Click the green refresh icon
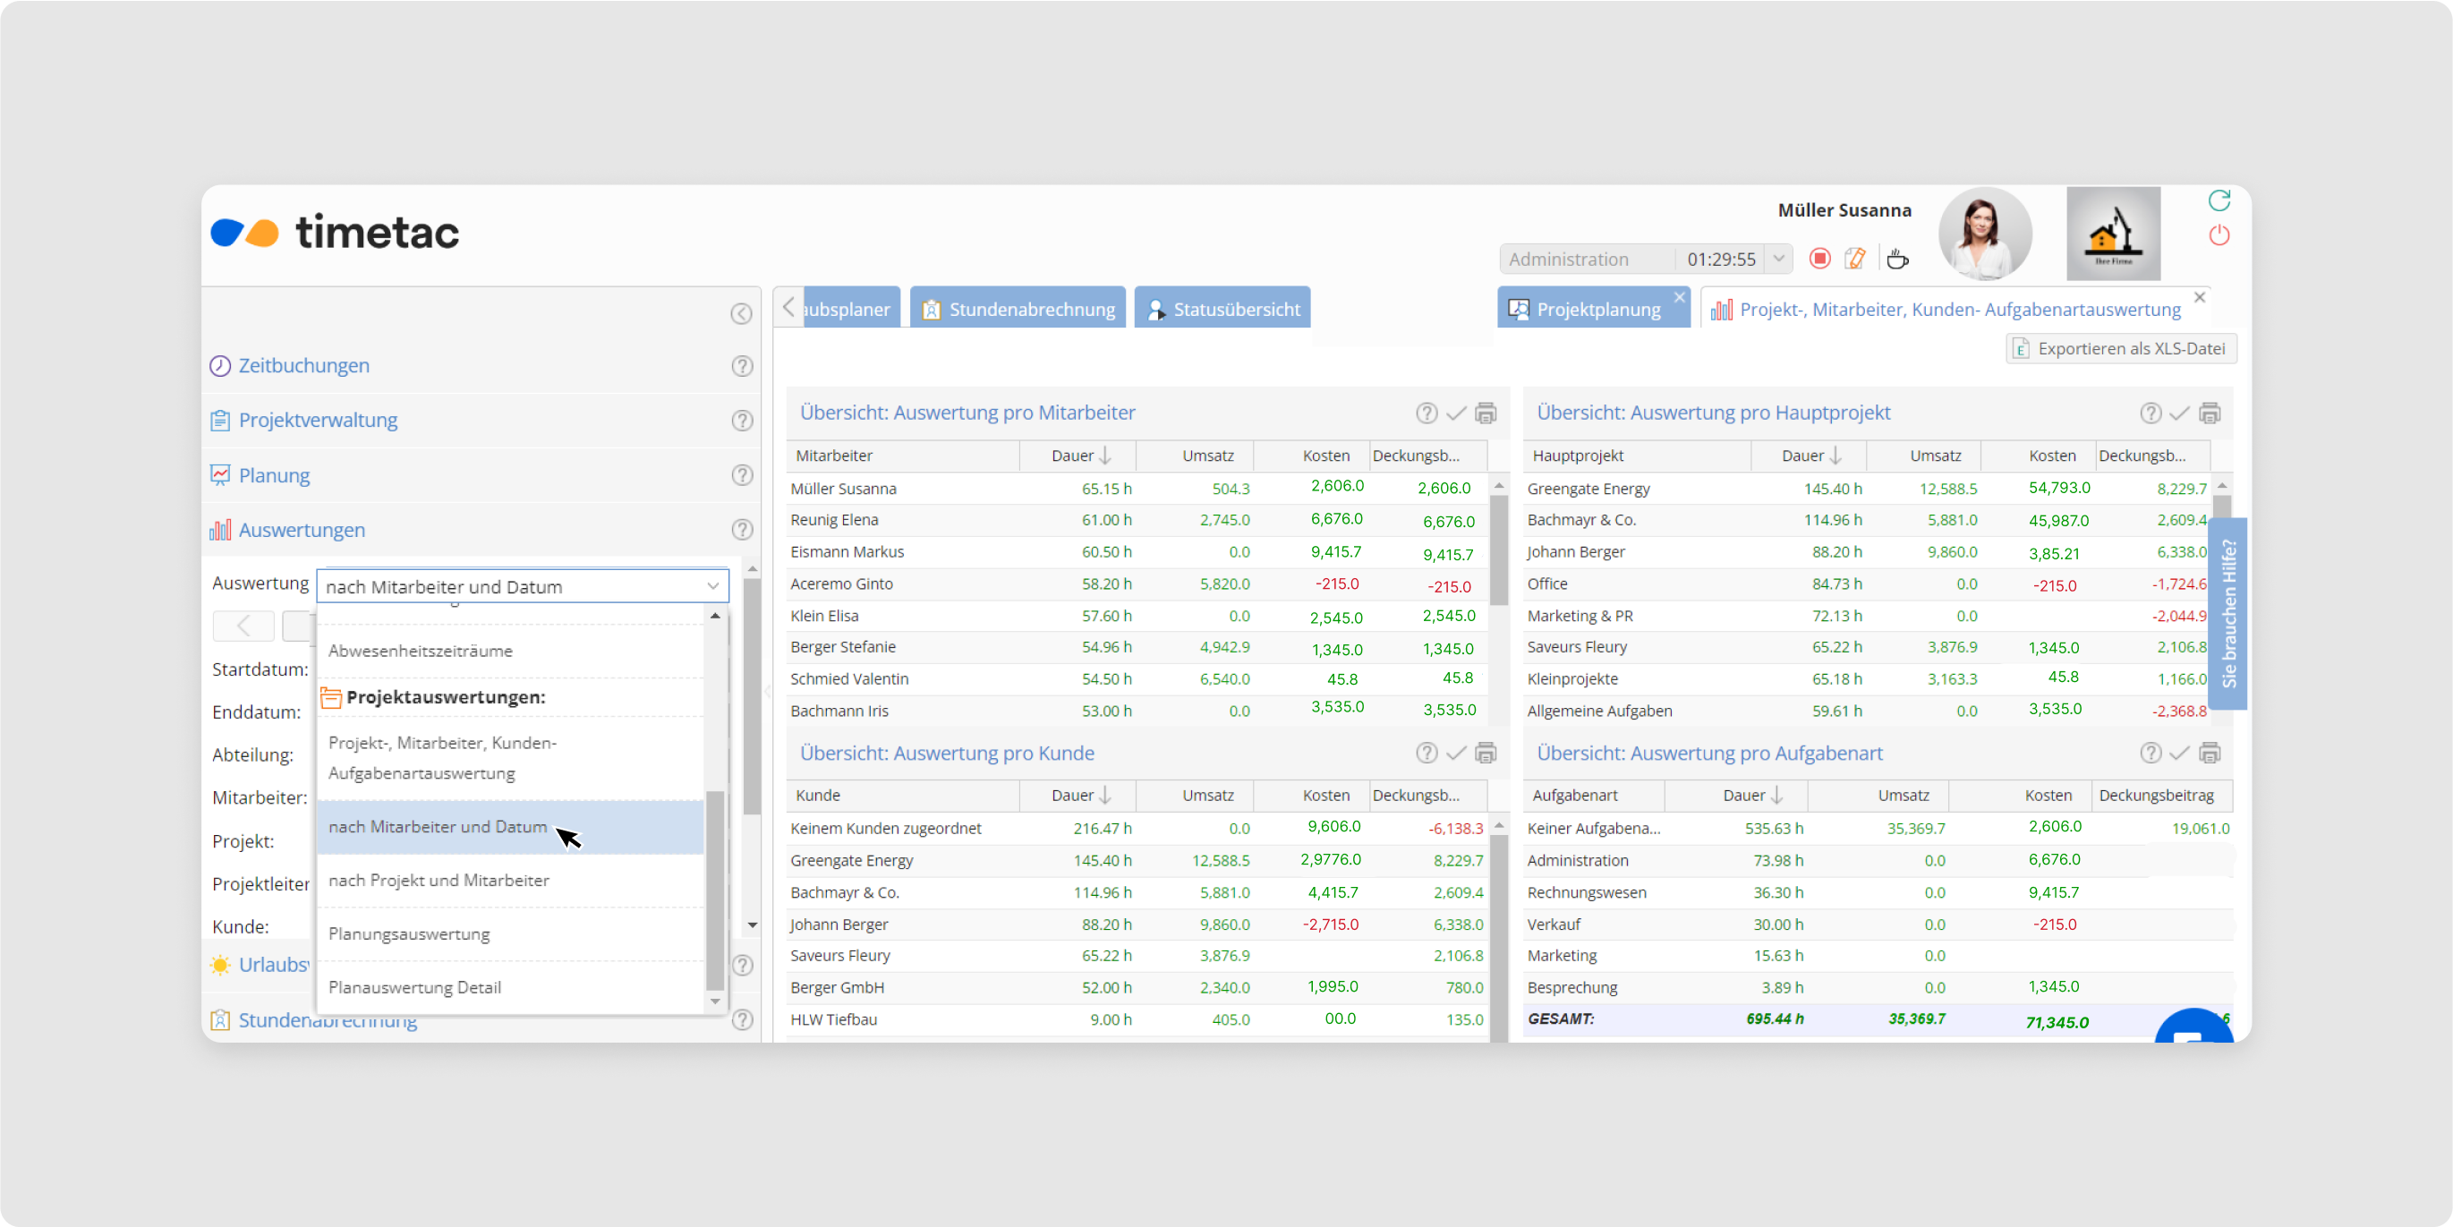Viewport: 2453px width, 1227px height. click(2219, 200)
